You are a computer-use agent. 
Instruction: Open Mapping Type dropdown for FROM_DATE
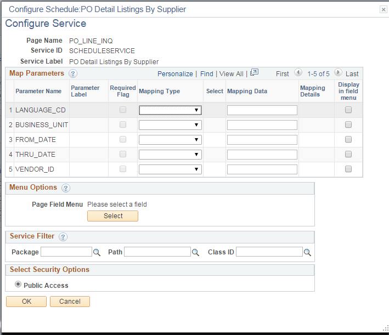coord(170,140)
